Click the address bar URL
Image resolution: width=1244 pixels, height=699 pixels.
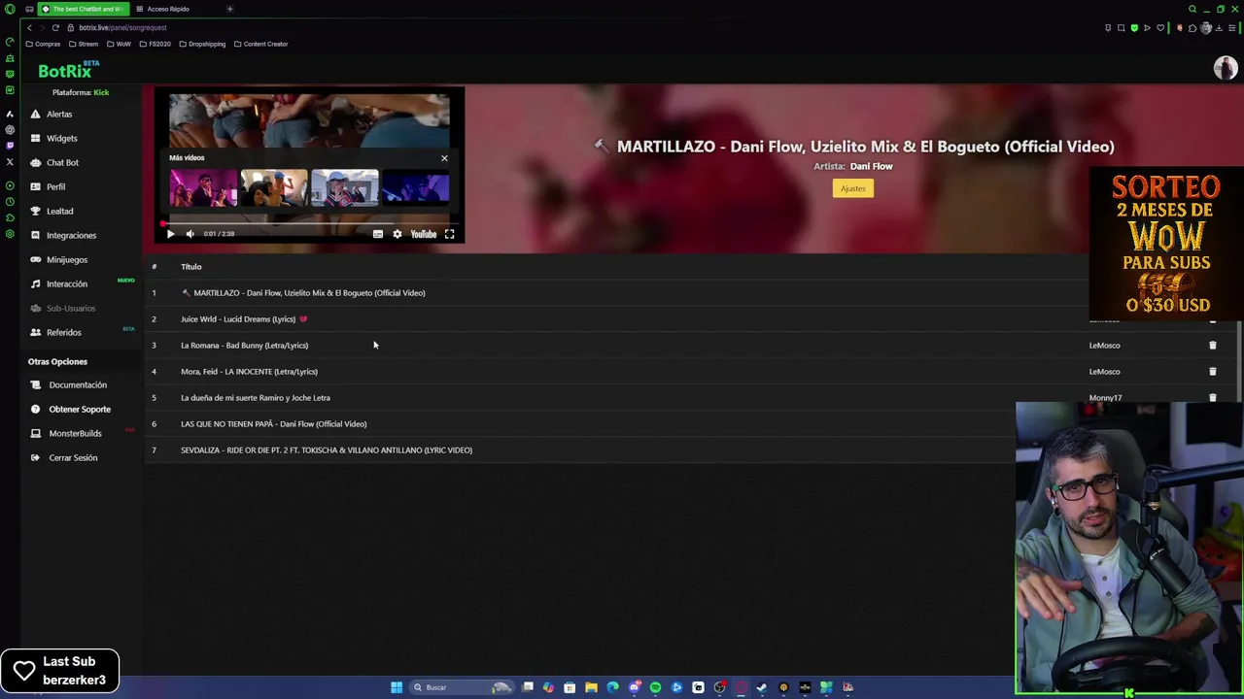pos(122,27)
